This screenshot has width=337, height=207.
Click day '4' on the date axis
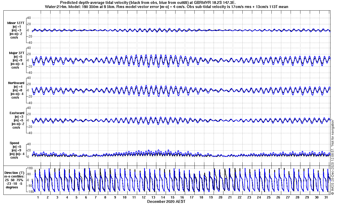(x=67, y=197)
